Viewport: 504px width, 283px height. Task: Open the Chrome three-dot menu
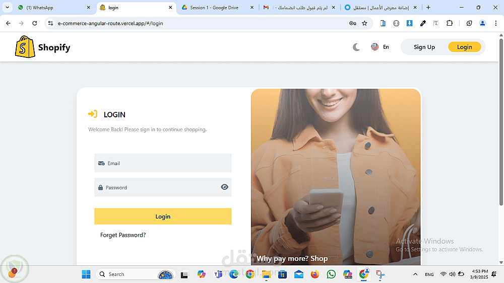(495, 23)
